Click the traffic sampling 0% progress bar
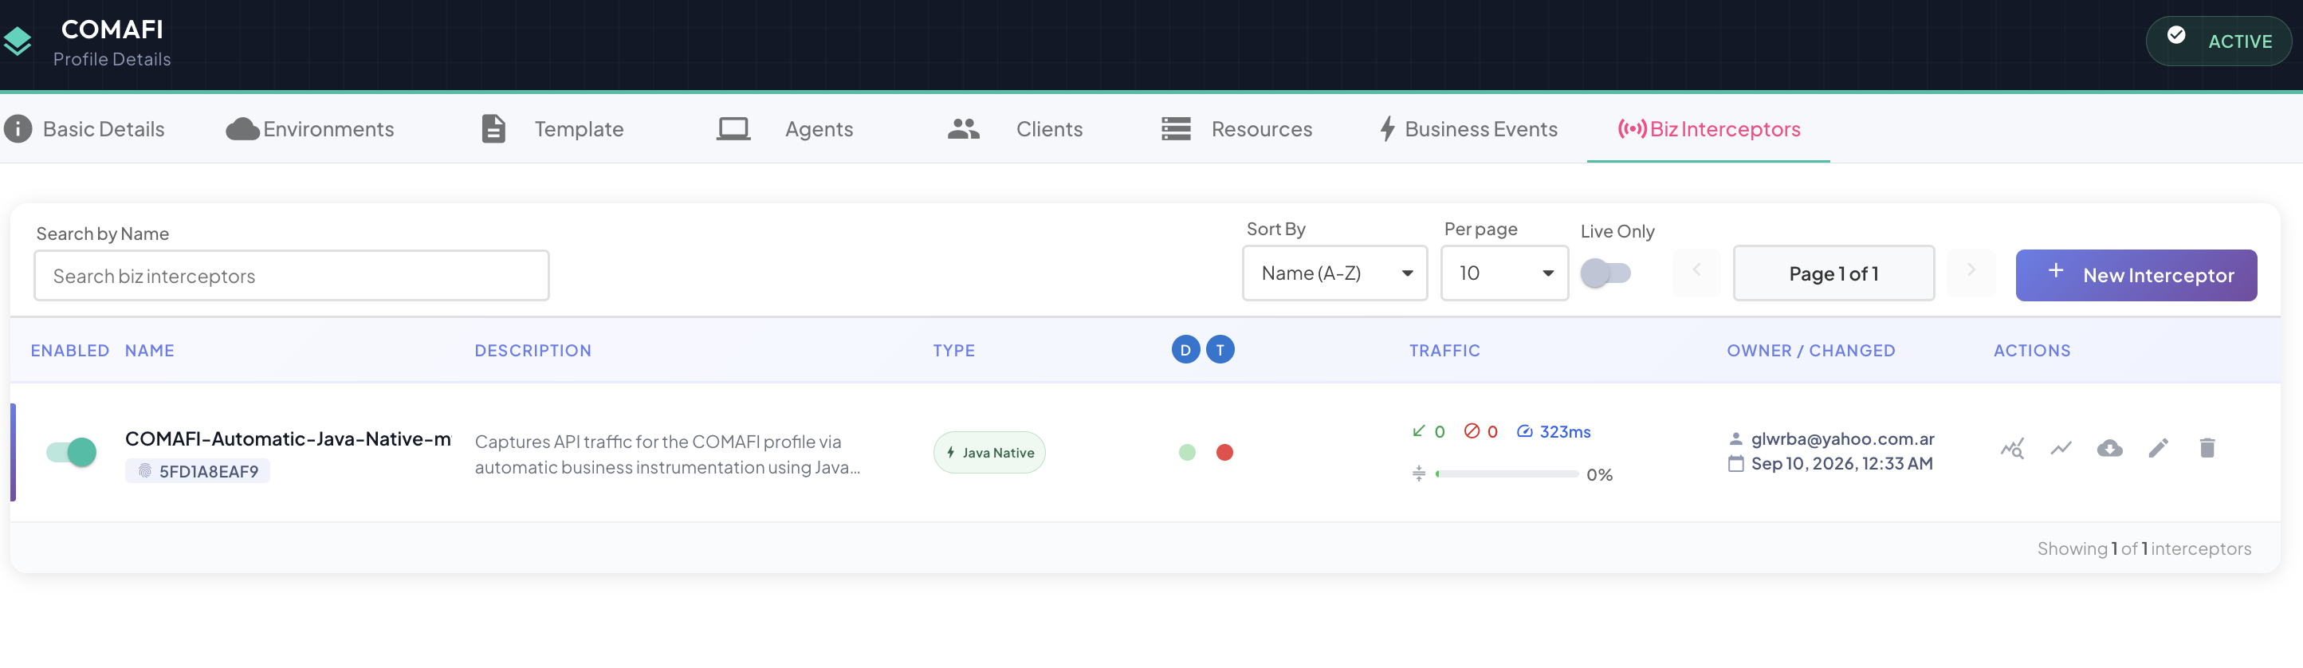Image resolution: width=2303 pixels, height=668 pixels. tap(1507, 474)
